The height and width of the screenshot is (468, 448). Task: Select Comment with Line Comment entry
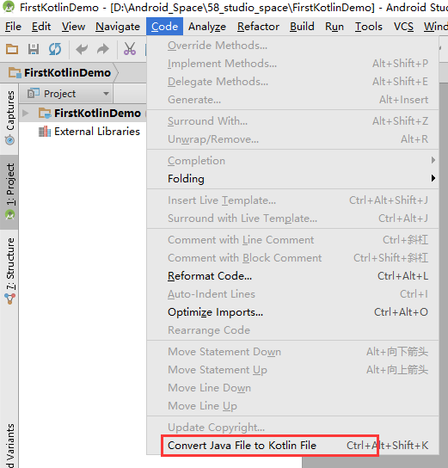point(293,240)
